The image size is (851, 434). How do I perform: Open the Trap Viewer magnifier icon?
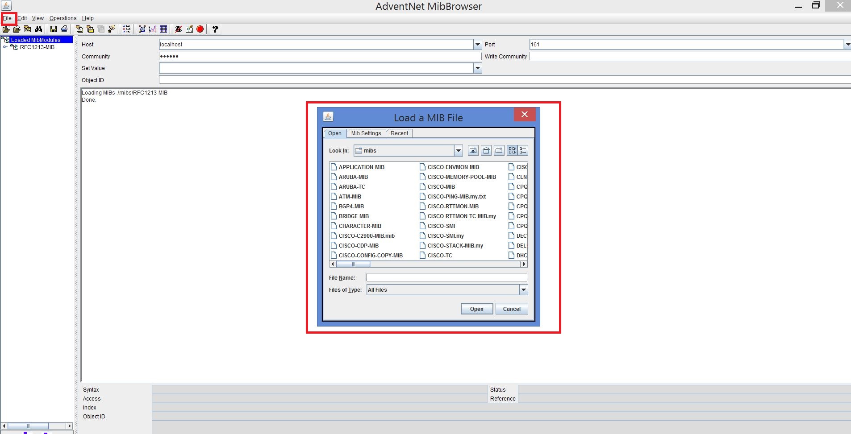pos(142,29)
